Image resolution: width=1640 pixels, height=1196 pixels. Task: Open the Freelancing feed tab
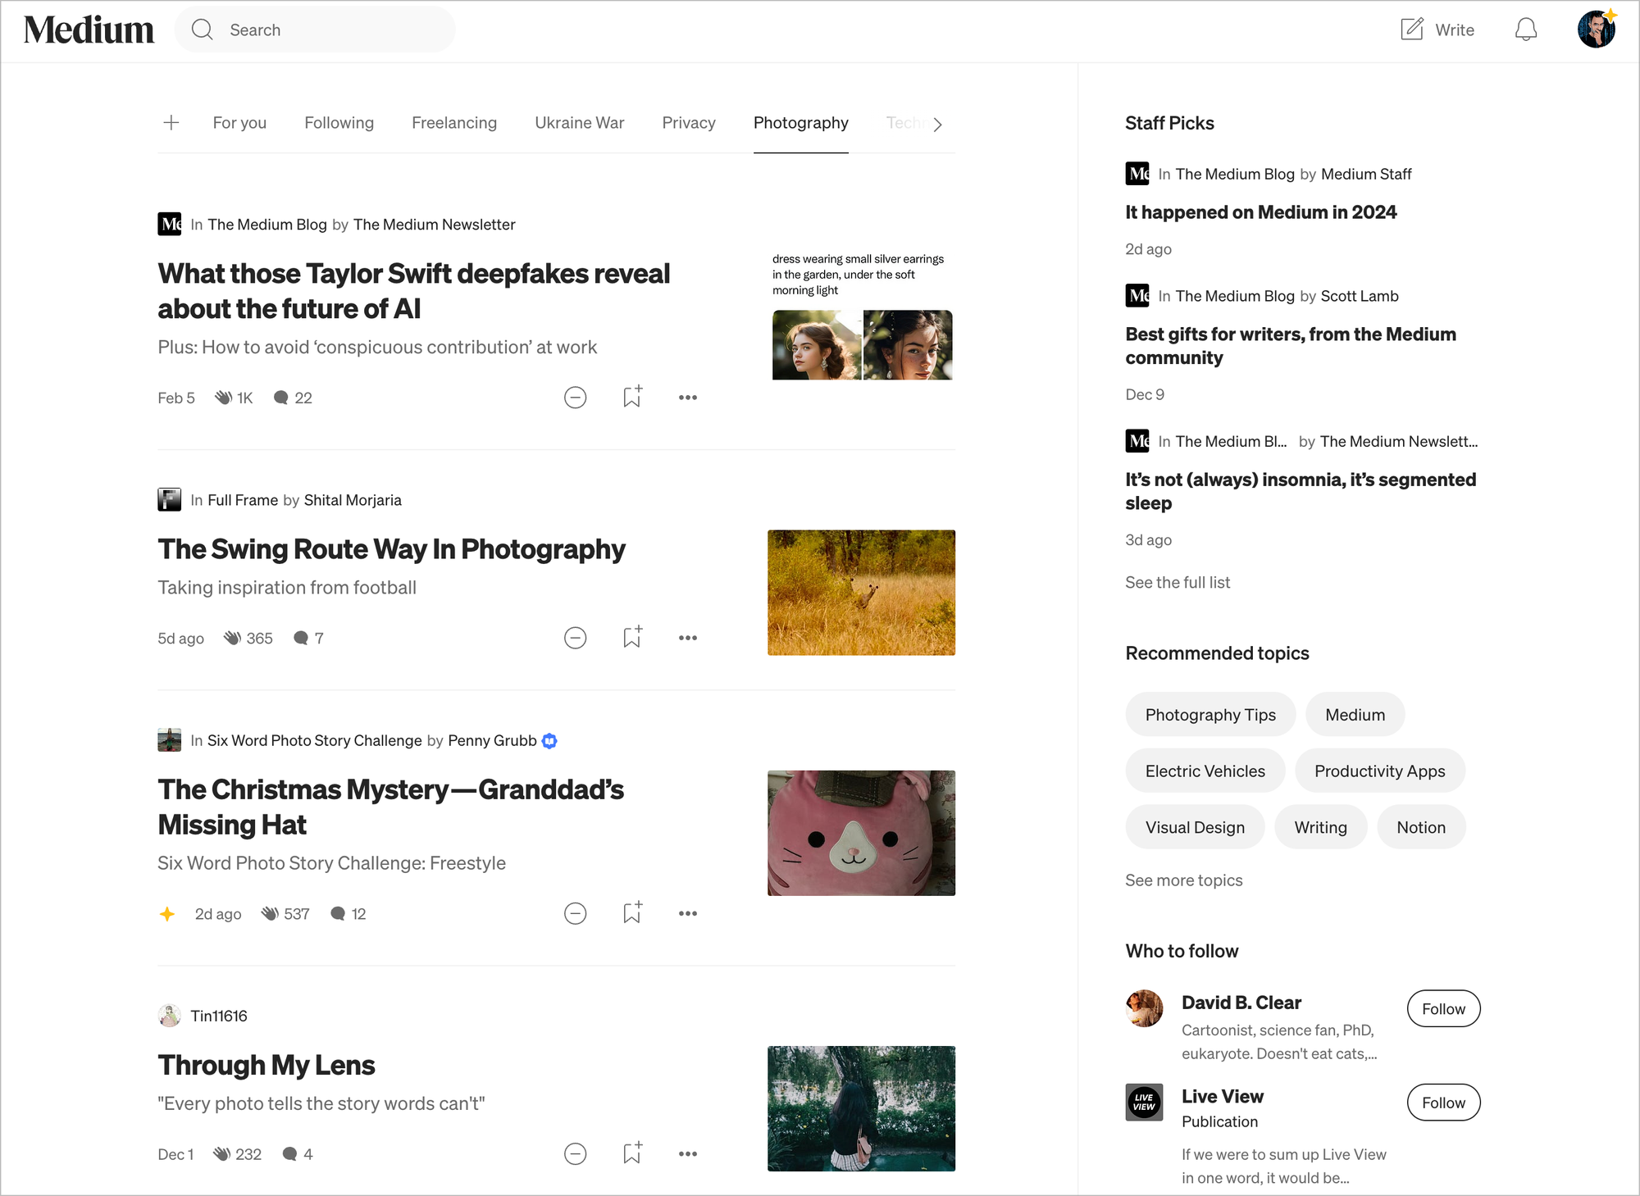(x=454, y=123)
